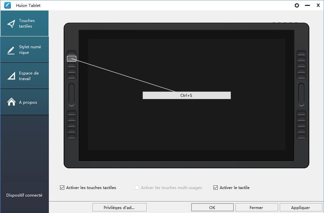Select the fifth key in the lower-left key group
Screen dimensions: 324x213
coord(72,136)
